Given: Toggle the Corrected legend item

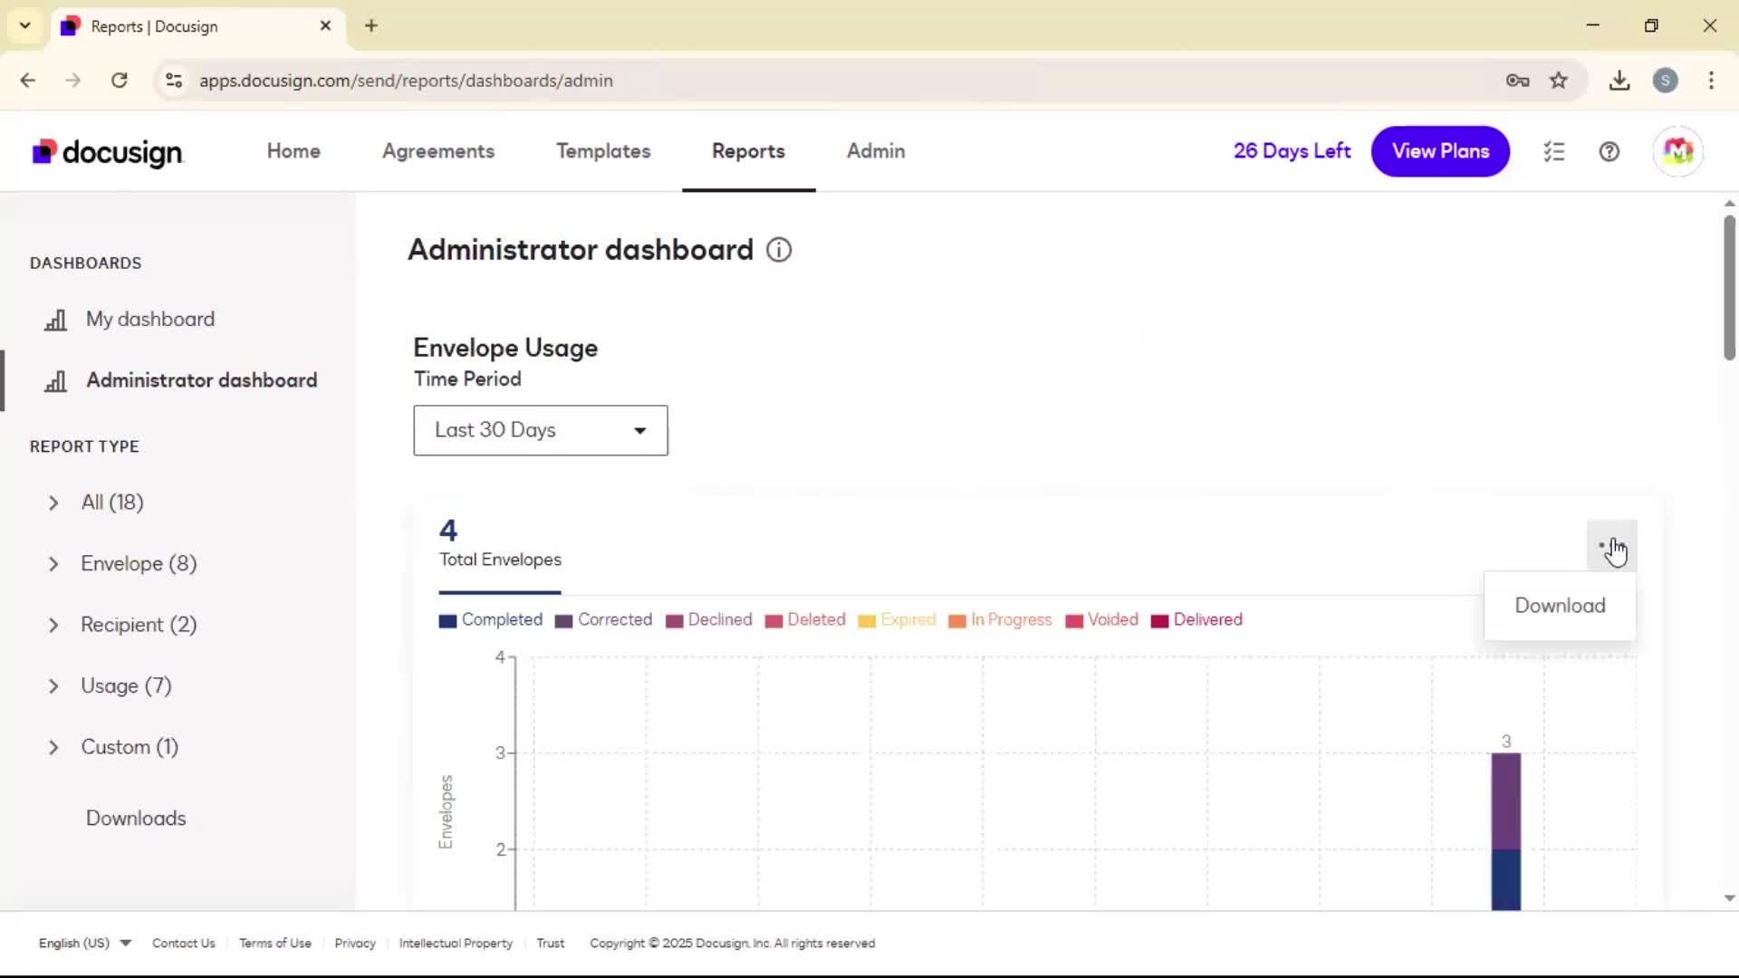Looking at the screenshot, I should coord(603,620).
